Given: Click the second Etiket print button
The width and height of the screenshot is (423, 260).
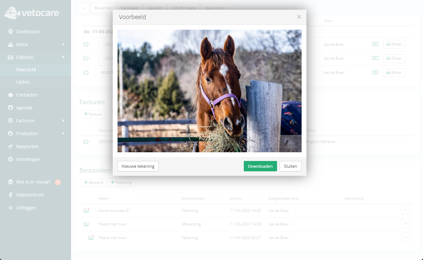Looking at the screenshot, I should pyautogui.click(x=394, y=58).
